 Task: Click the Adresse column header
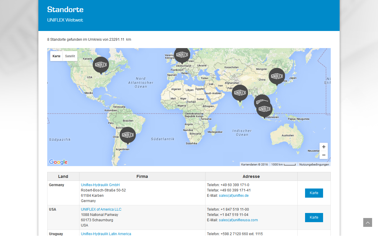click(x=251, y=176)
